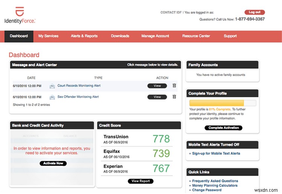Click the Quick Links panel header
This screenshot has height=194, width=282.
(x=222, y=172)
